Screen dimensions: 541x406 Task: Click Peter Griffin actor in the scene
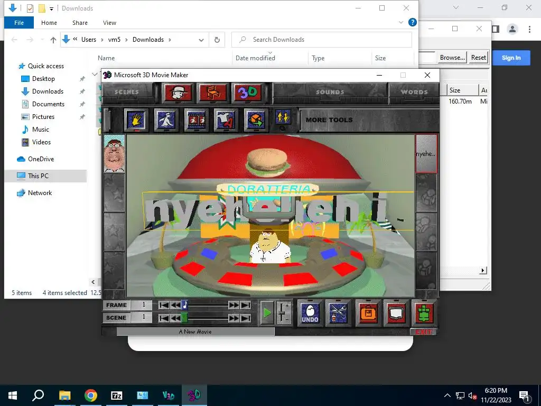269,246
